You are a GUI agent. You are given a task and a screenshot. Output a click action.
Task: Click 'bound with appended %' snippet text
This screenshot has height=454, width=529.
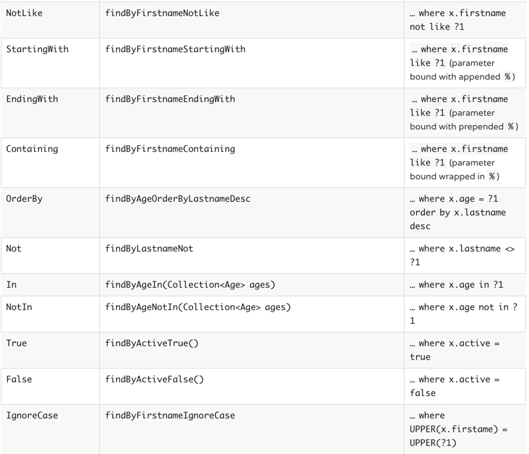click(463, 77)
